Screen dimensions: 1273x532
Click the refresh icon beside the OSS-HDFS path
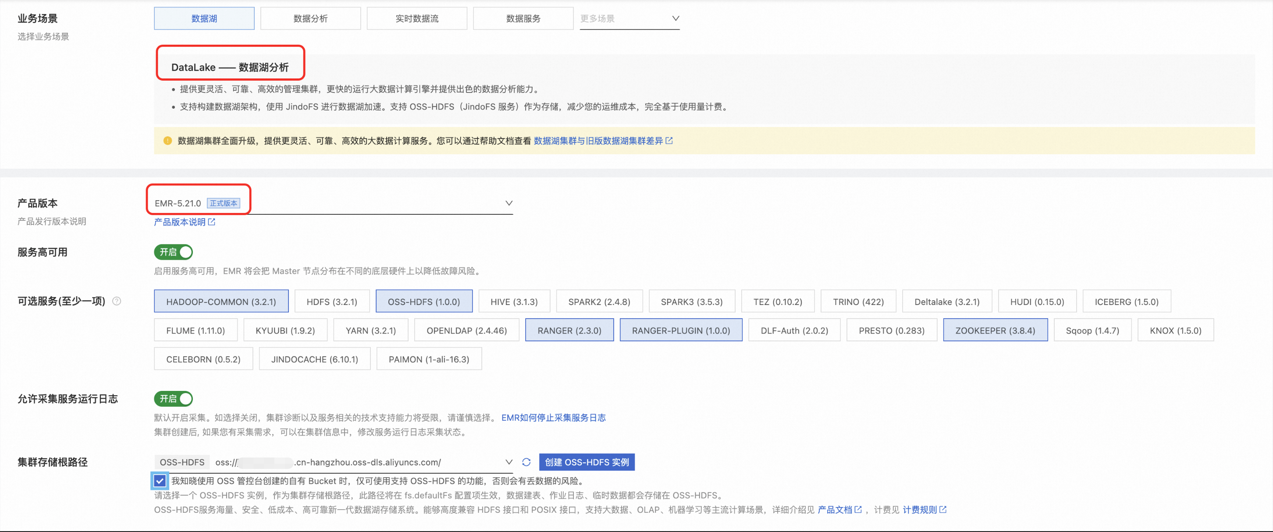point(526,462)
